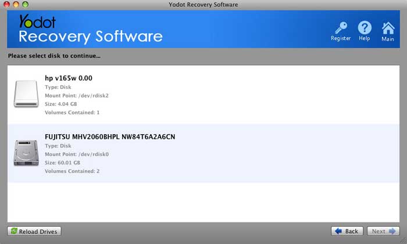
Task: Open Help via the question mark icon
Action: pos(365,27)
